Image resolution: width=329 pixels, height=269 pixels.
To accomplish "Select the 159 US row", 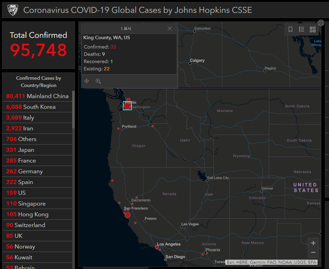I will [x=37, y=193].
